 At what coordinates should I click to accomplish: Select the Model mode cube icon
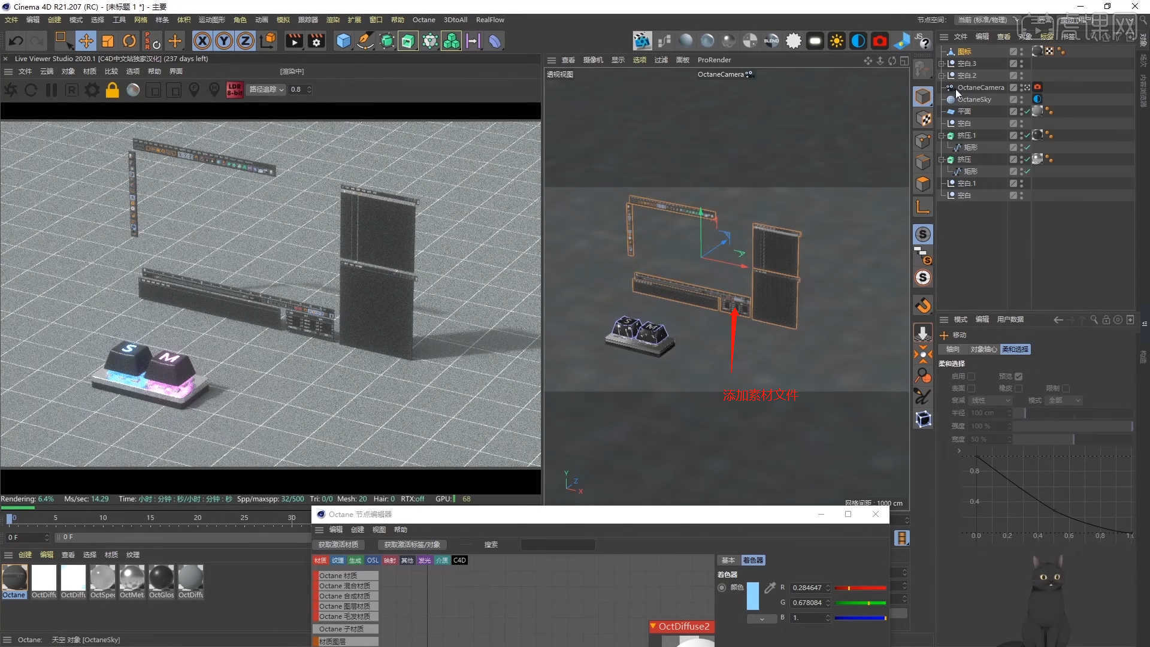tap(923, 96)
